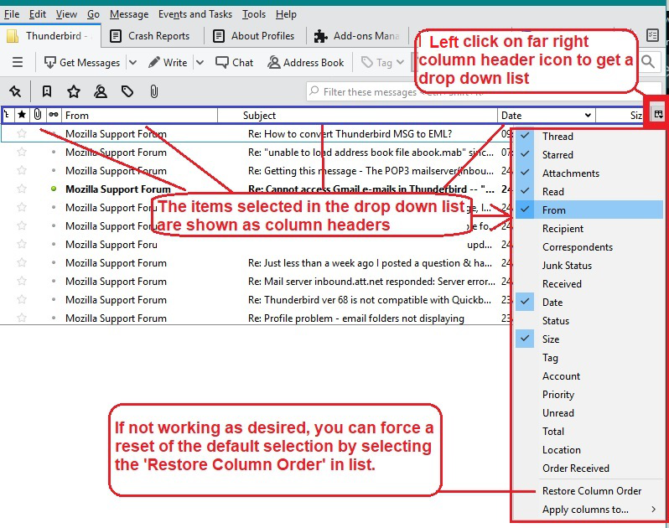Uncheck Size column option
The height and width of the screenshot is (528, 669).
tap(589, 339)
